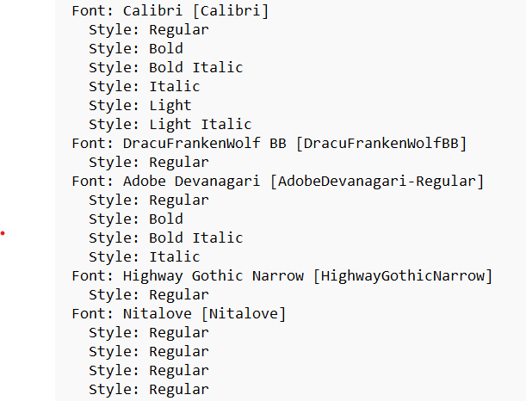Click 'Style: Italic' under Adobe Devanagari
This screenshot has width=526, height=401.
[x=145, y=257]
